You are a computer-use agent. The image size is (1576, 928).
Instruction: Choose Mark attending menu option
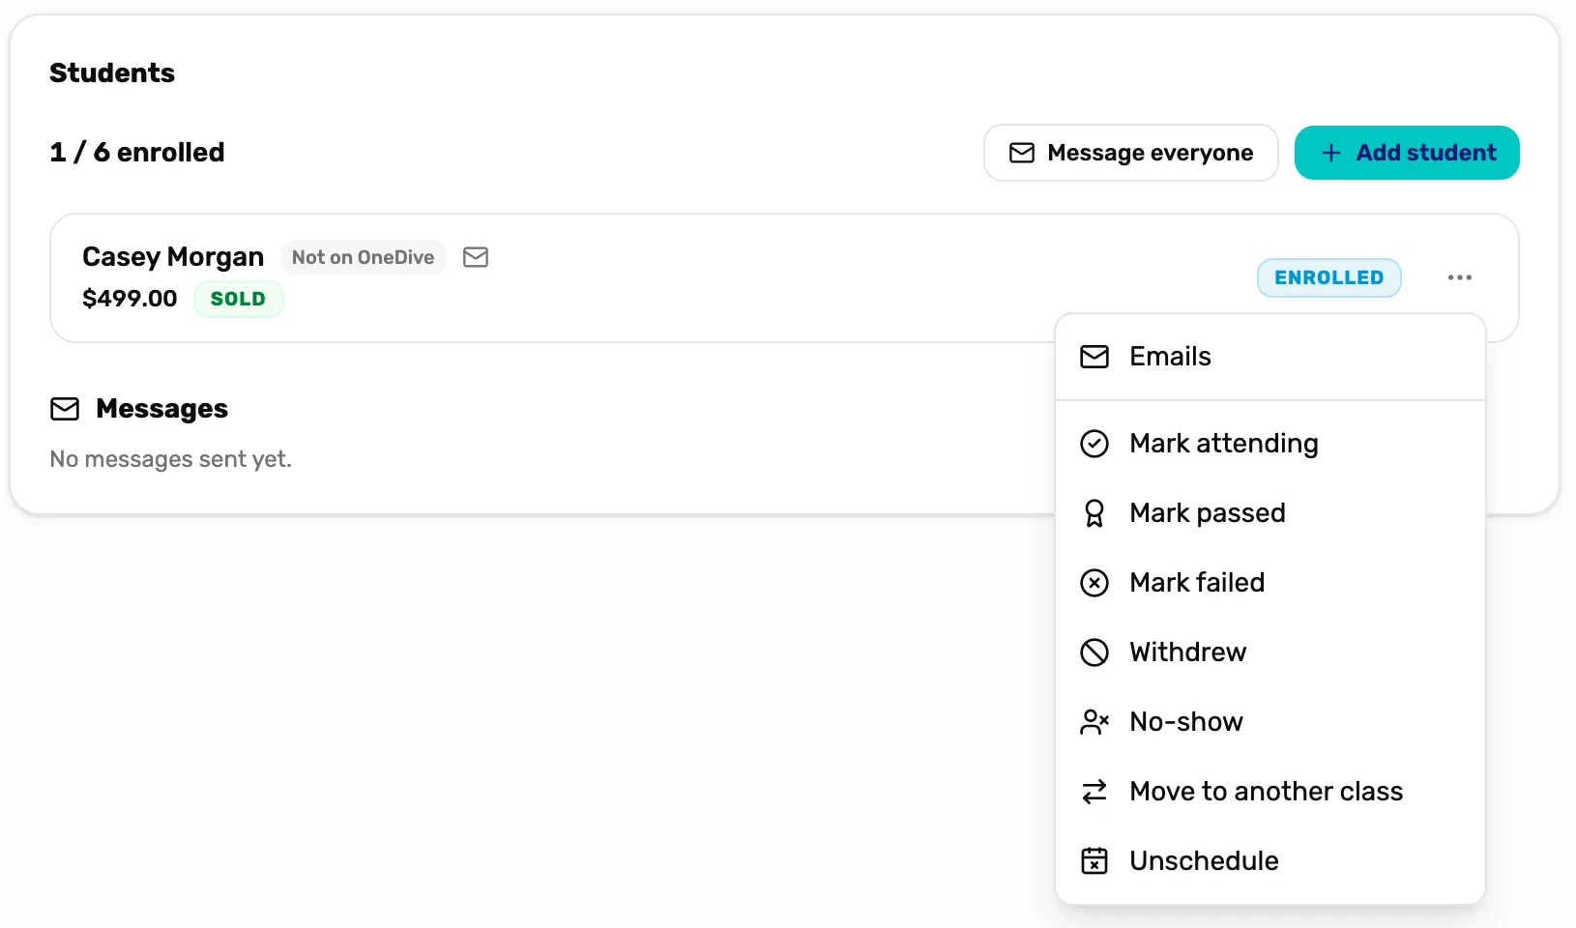(1270, 444)
